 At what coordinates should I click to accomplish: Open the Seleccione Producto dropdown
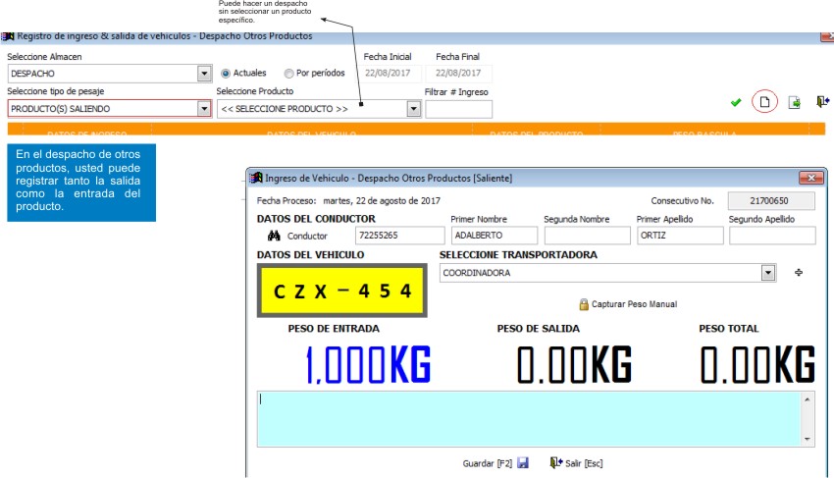414,109
